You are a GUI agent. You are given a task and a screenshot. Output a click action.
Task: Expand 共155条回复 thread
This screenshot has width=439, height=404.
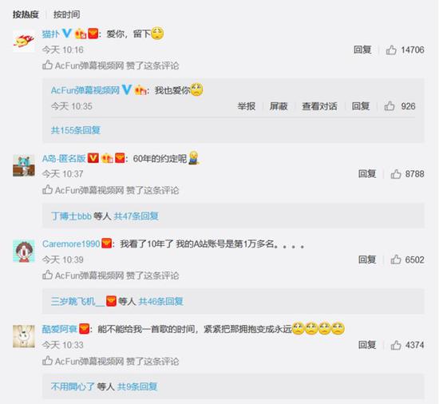click(76, 130)
